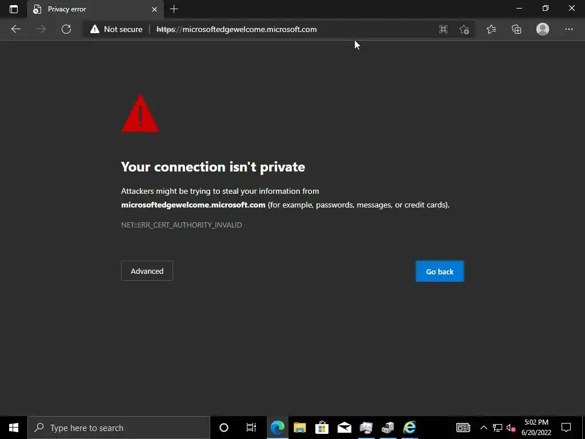Open Microsoft Store from taskbar
The height and width of the screenshot is (439, 585).
click(x=322, y=428)
